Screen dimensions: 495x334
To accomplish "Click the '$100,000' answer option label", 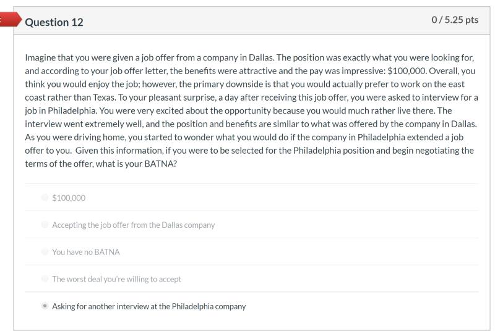I will pyautogui.click(x=69, y=198).
